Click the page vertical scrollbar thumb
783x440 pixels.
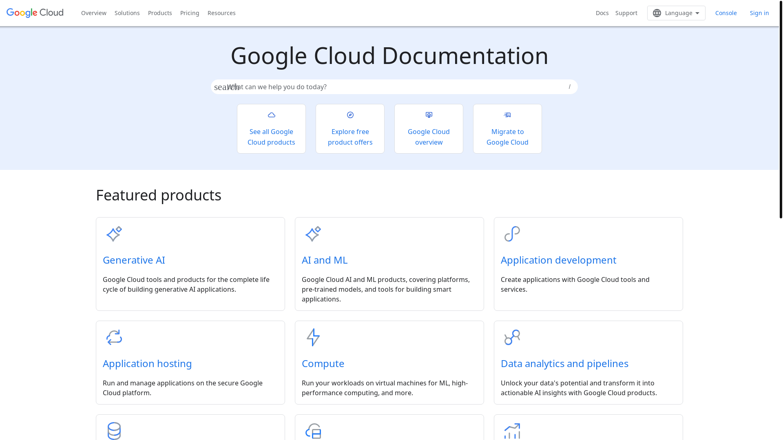pyautogui.click(x=781, y=109)
